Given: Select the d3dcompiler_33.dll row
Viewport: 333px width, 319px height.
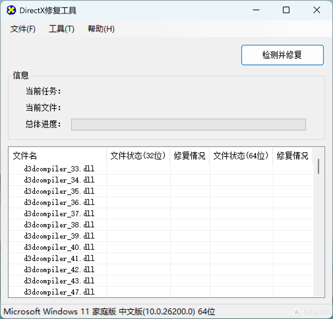Looking at the screenshot, I should point(161,169).
